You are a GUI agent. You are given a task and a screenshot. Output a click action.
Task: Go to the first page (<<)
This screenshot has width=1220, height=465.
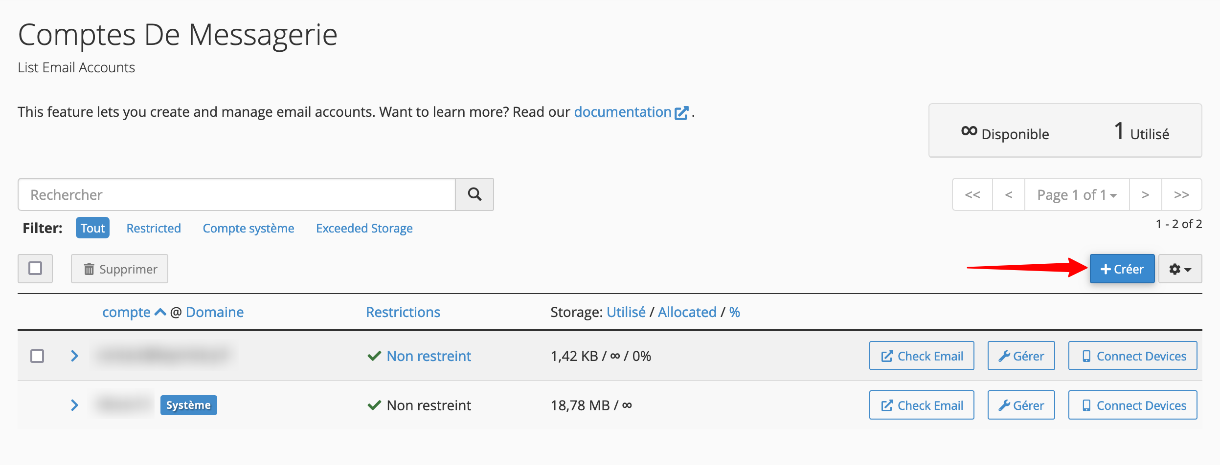pyautogui.click(x=972, y=195)
